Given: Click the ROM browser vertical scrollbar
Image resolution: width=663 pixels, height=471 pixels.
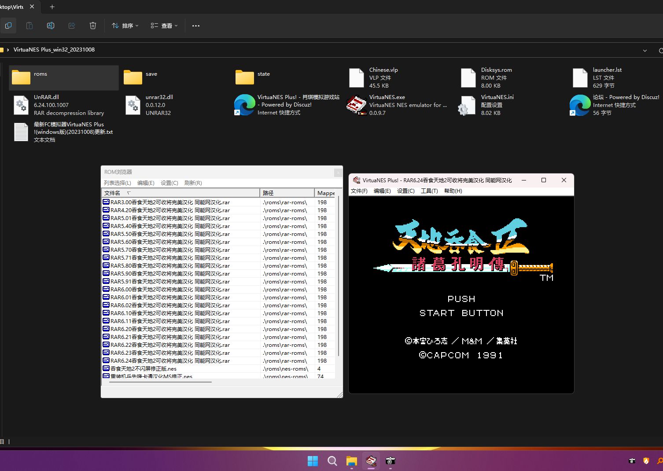Looking at the screenshot, I should (x=339, y=276).
